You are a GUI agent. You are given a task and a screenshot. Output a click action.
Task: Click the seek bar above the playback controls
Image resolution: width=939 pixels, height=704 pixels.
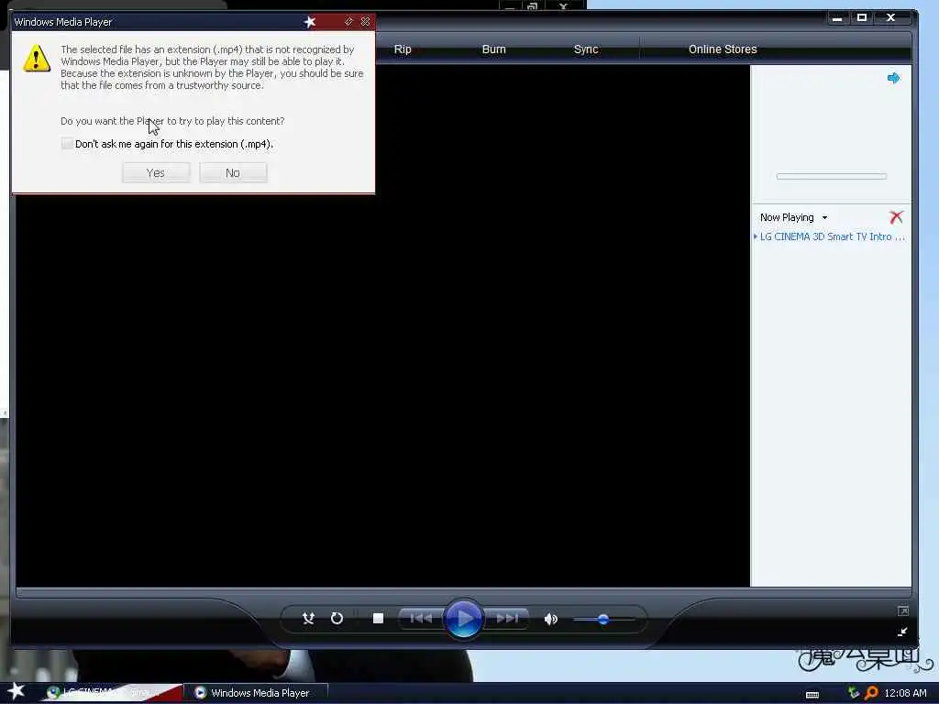463,592
